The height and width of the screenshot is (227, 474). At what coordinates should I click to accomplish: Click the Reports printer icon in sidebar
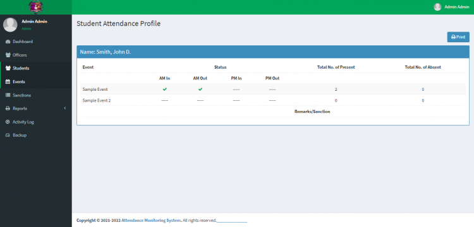[x=8, y=108]
